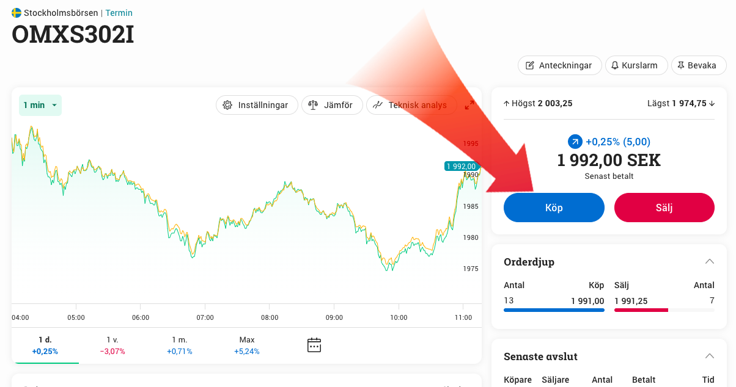Viewport: 736px width, 387px height.
Task: Switch to 1 m. period tab
Action: coord(180,345)
